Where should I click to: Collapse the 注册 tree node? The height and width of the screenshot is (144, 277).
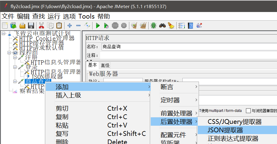coord(15,57)
